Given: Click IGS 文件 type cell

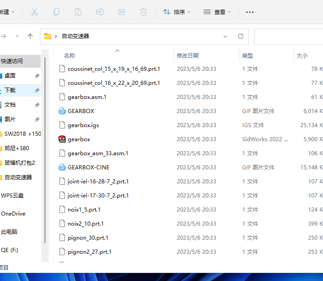Looking at the screenshot, I should (x=253, y=125).
